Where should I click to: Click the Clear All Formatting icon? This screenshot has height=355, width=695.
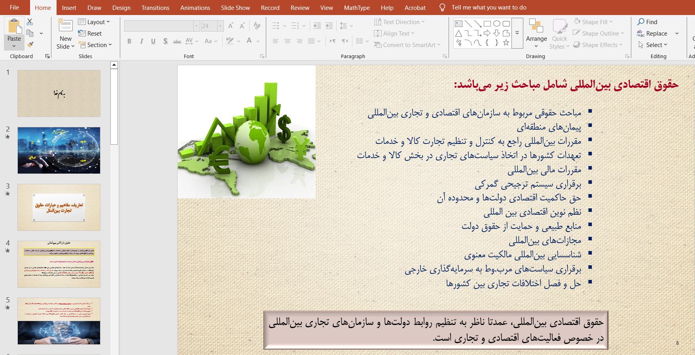point(257,26)
